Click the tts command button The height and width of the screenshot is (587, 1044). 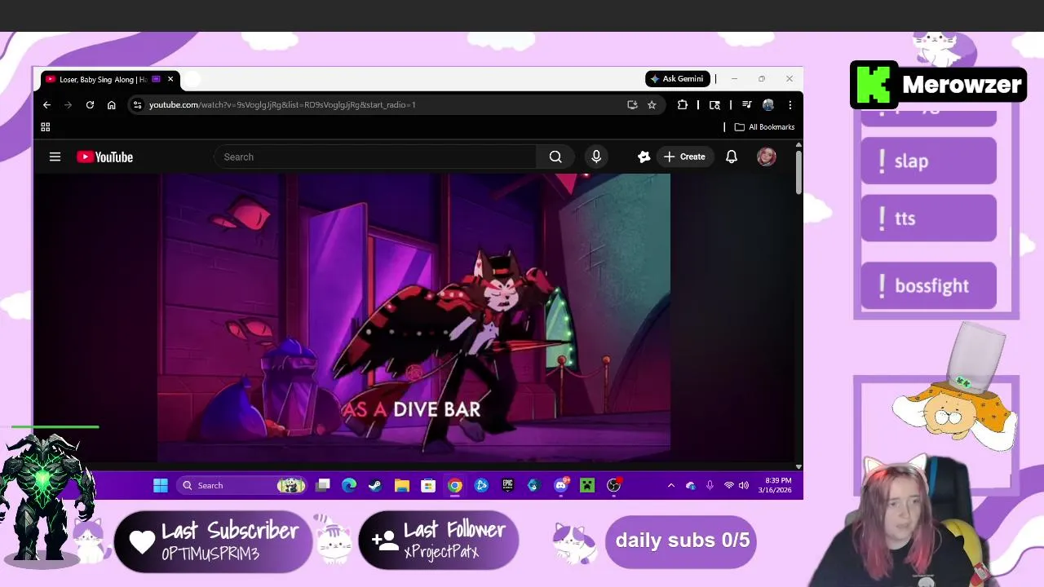929,218
